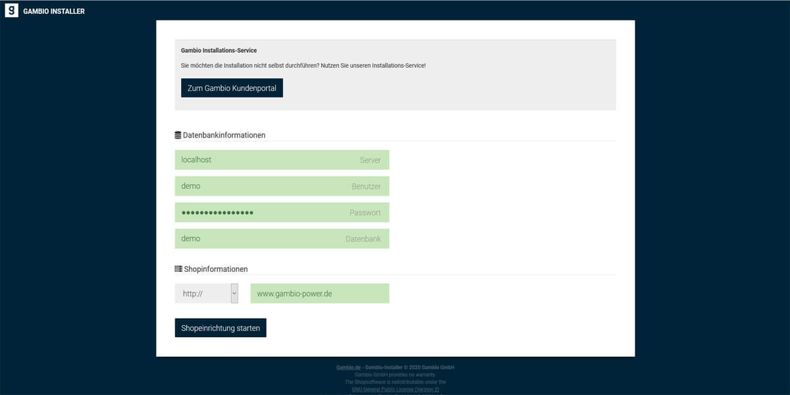Focus the shop URL field www.gambio-power.de
The image size is (790, 395).
coord(320,294)
